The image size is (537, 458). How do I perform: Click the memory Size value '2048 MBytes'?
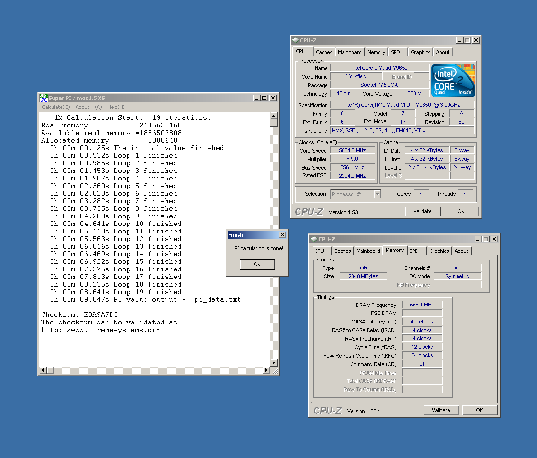point(363,276)
